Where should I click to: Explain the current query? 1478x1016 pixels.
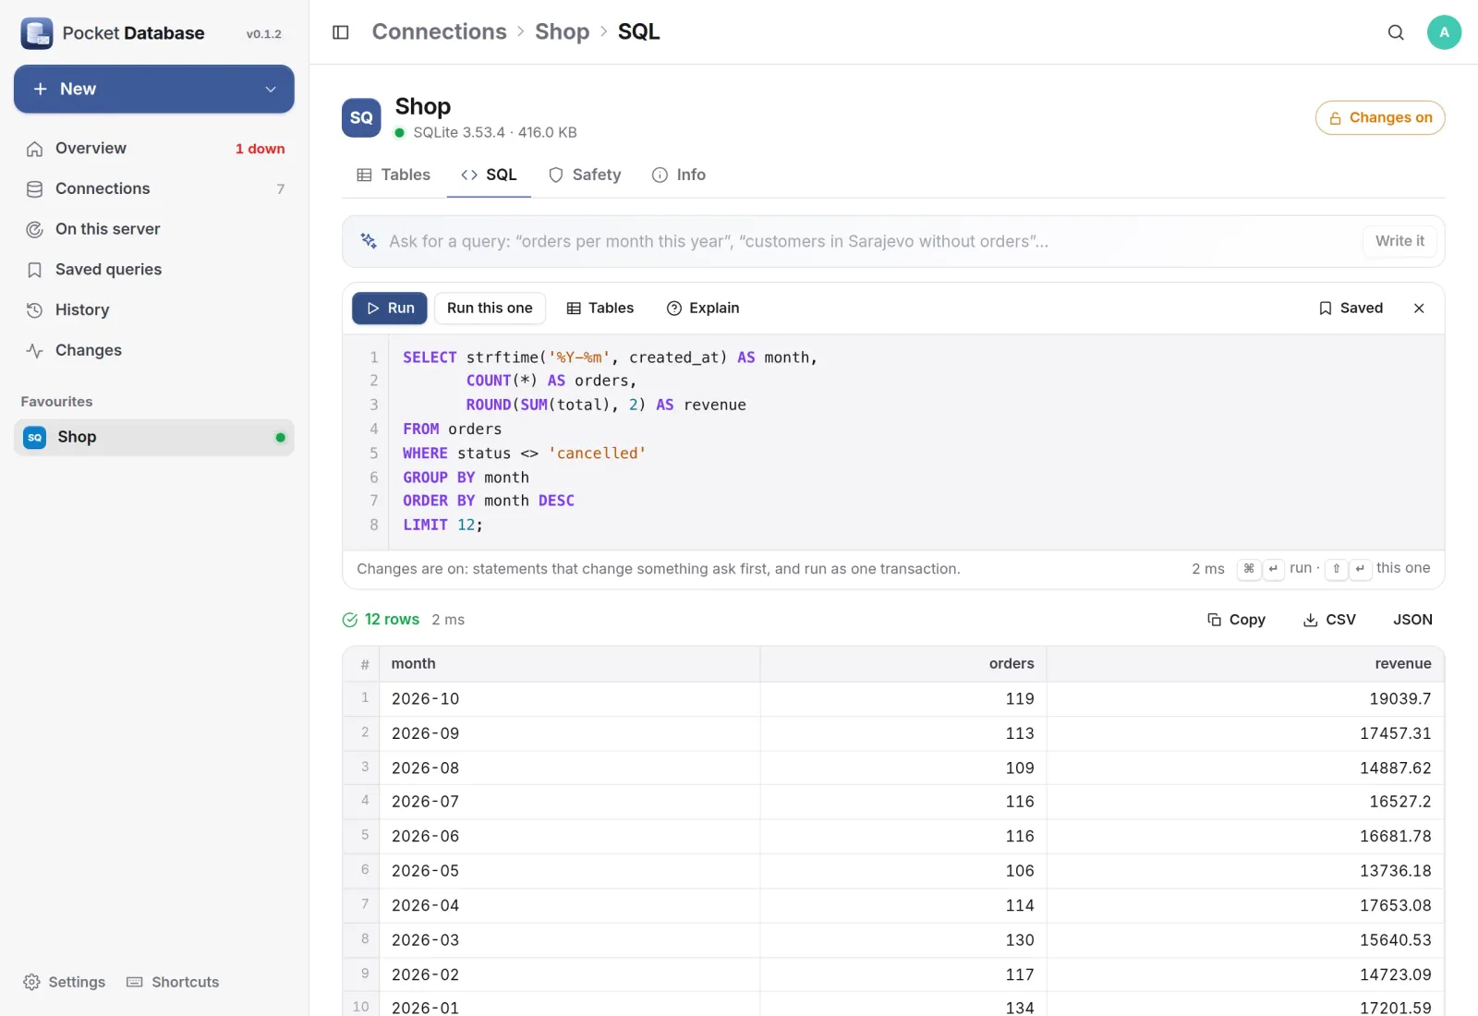tap(703, 308)
